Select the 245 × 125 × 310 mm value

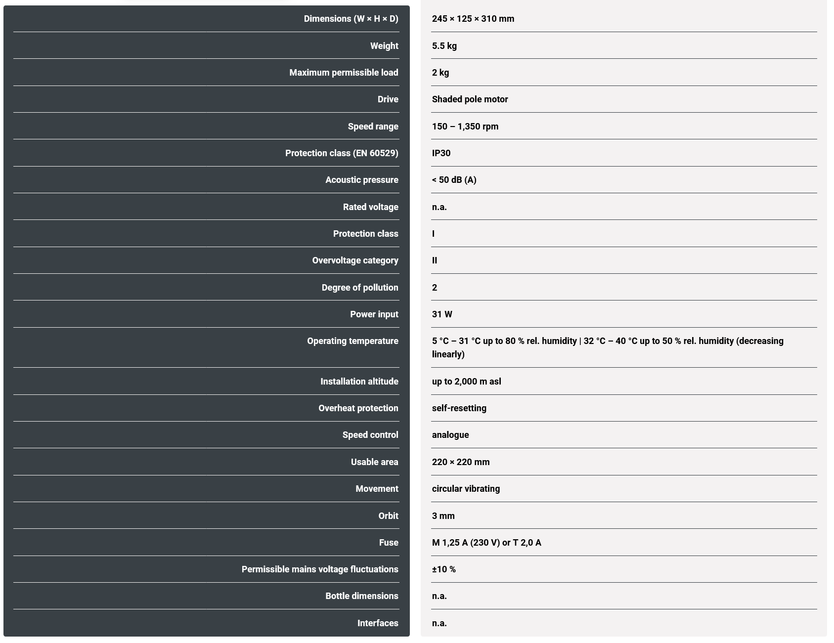[473, 19]
